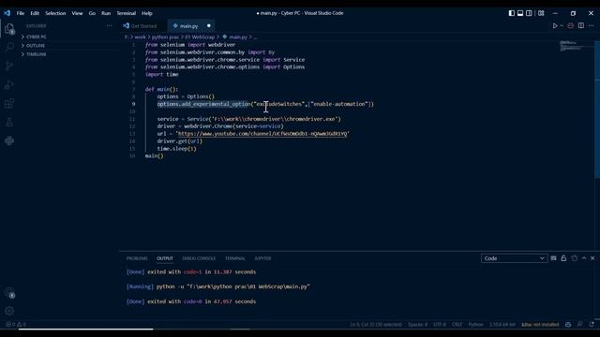Click the unsaved dot on the main.py tab
This screenshot has height=337, width=600.
click(208, 25)
